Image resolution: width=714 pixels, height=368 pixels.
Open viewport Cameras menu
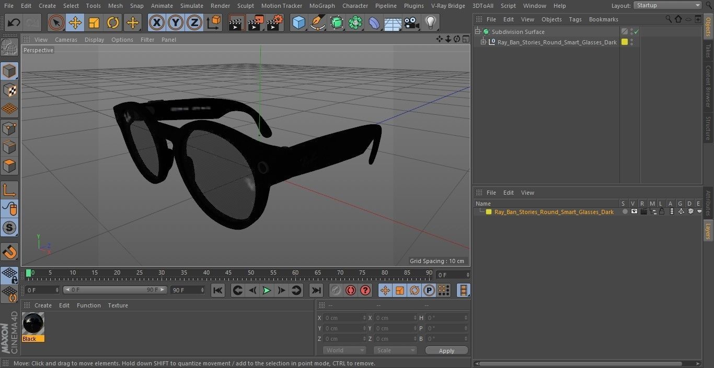pyautogui.click(x=66, y=40)
